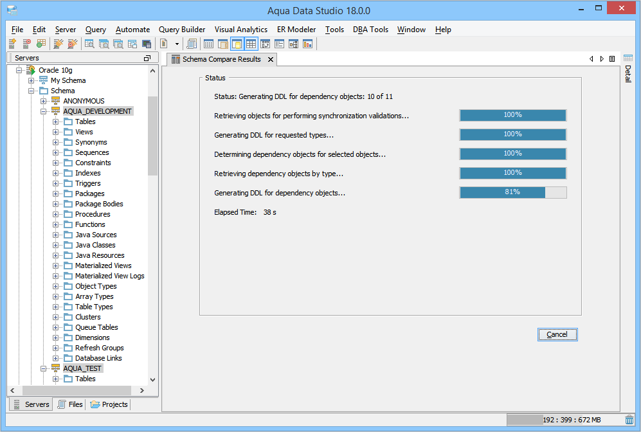641x432 pixels.
Task: Click the Register Server toolbar icon
Action: pos(13,44)
